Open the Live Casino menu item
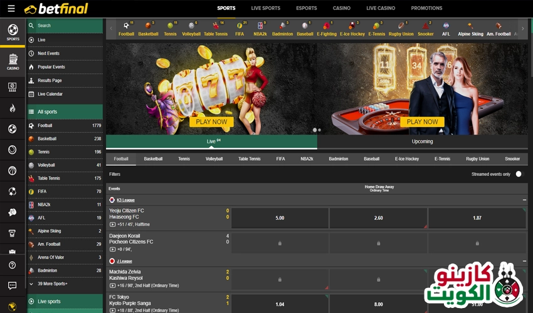This screenshot has height=313, width=533. (x=381, y=8)
